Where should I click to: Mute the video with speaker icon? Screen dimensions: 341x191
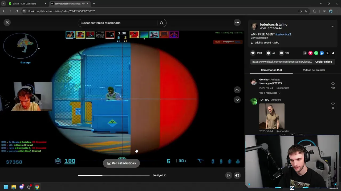click(237, 175)
